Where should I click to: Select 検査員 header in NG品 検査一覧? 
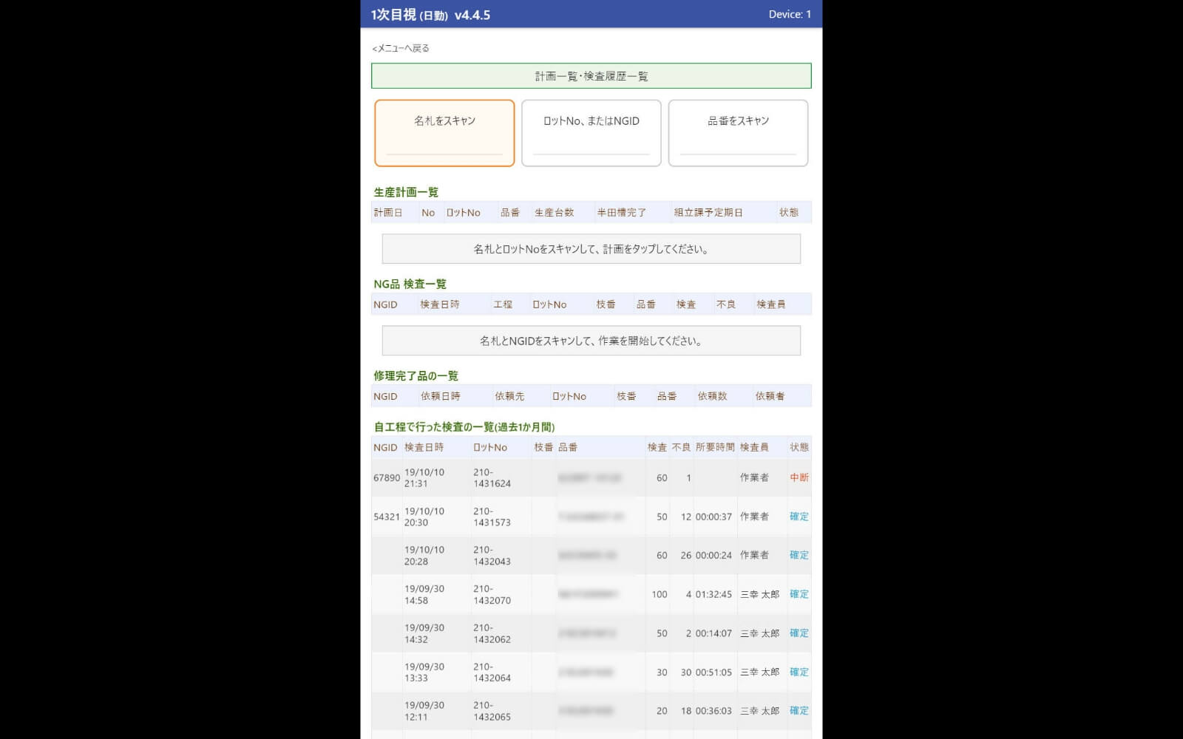(x=770, y=304)
